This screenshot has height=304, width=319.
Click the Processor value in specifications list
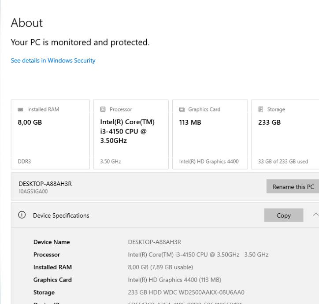point(198,255)
